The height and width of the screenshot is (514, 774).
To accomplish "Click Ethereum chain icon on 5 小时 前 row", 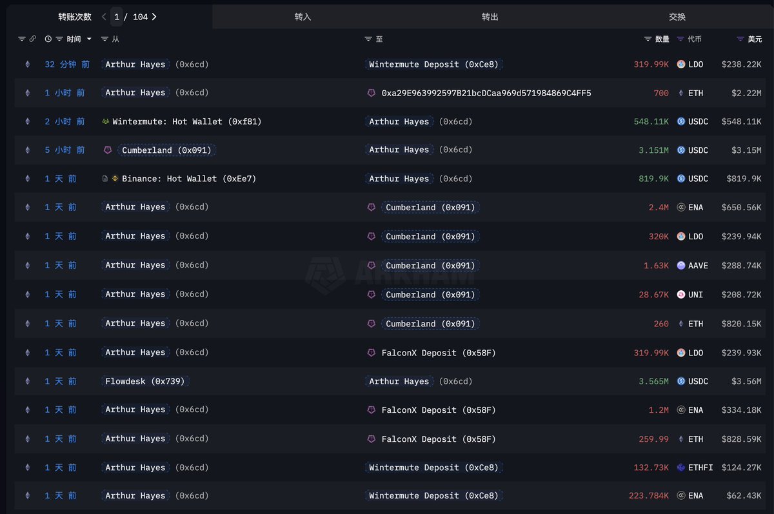I will [x=27, y=150].
